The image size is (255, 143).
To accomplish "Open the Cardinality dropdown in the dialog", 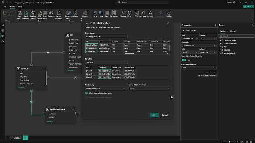I will [x=106, y=89].
